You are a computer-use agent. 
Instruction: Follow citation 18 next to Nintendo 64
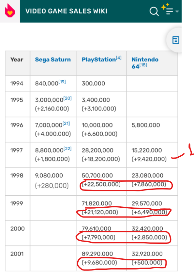pyautogui.click(x=143, y=65)
